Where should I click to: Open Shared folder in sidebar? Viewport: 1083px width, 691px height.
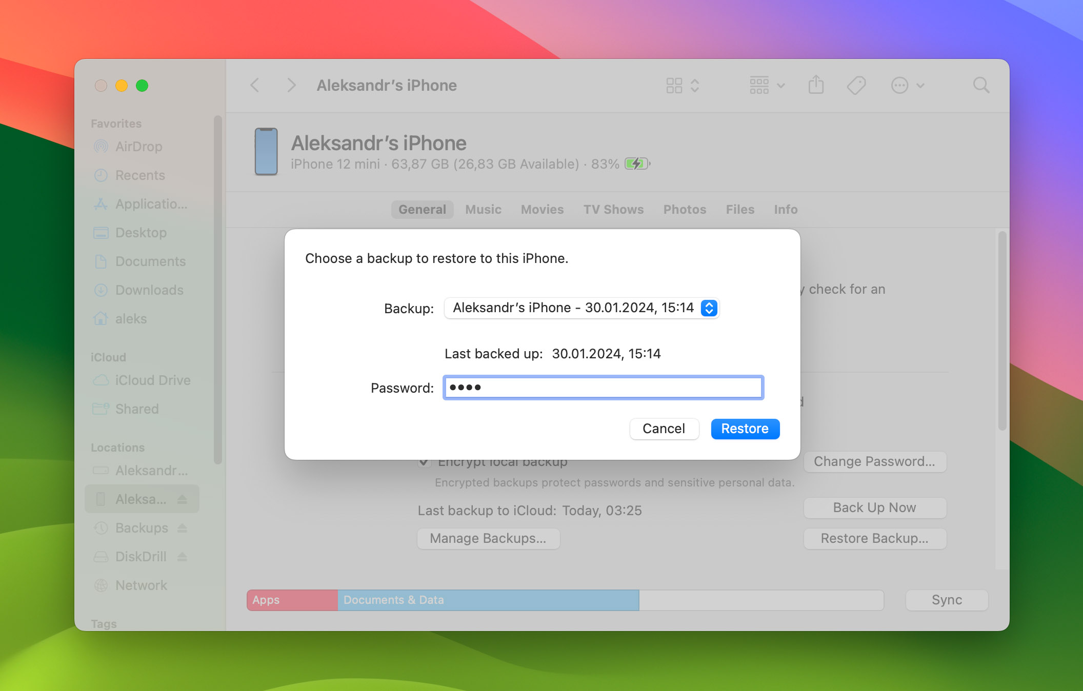142,409
